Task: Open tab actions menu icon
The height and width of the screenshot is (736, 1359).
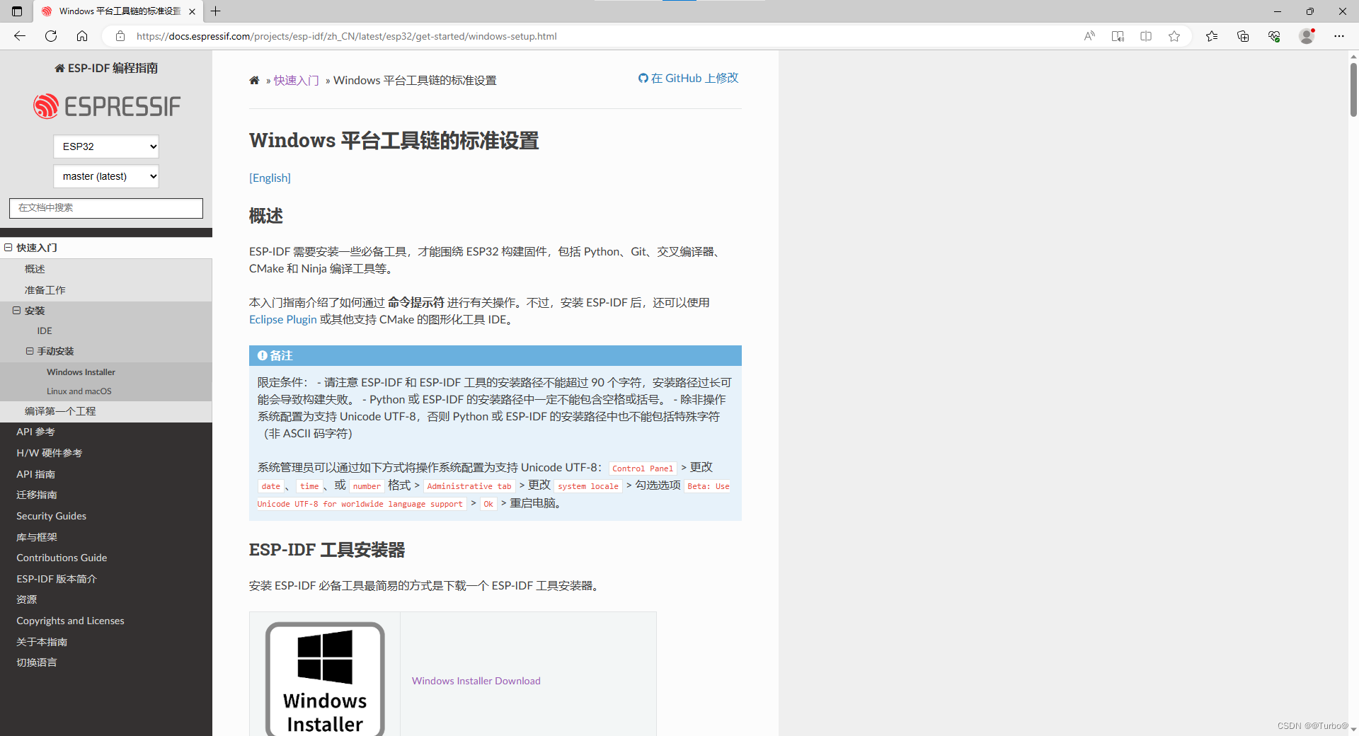Action: click(x=17, y=11)
